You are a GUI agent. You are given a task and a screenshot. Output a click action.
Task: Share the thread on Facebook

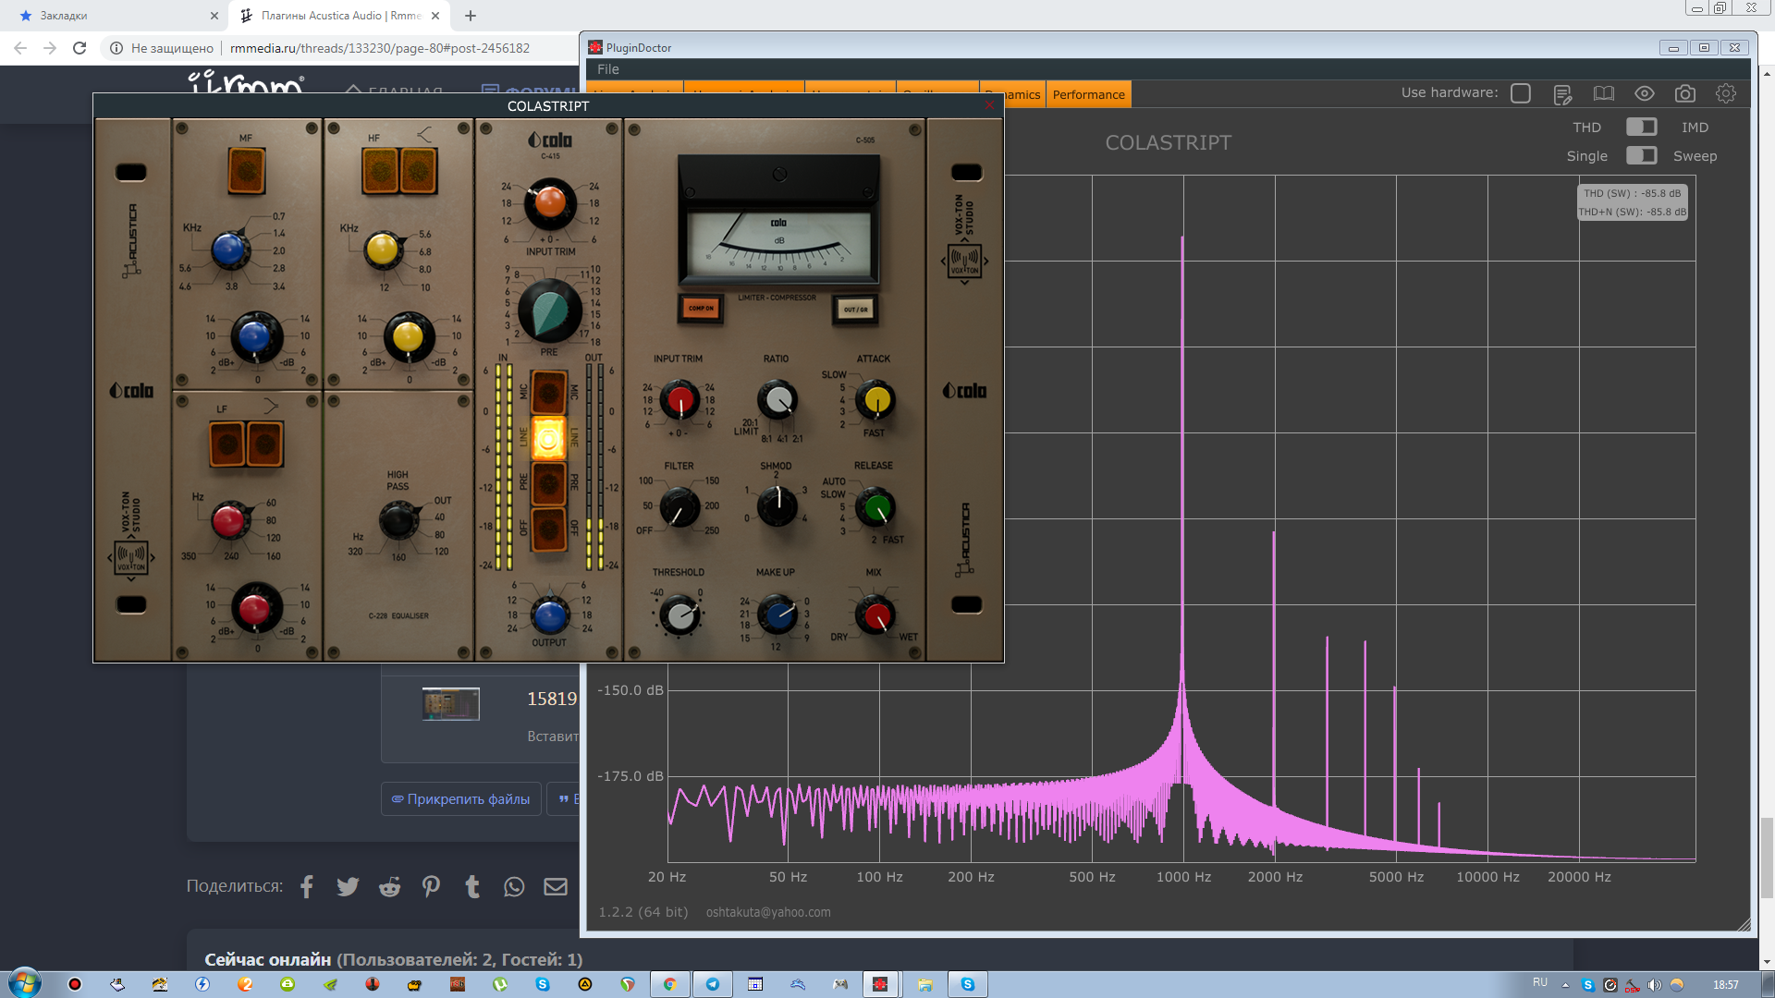pos(307,887)
